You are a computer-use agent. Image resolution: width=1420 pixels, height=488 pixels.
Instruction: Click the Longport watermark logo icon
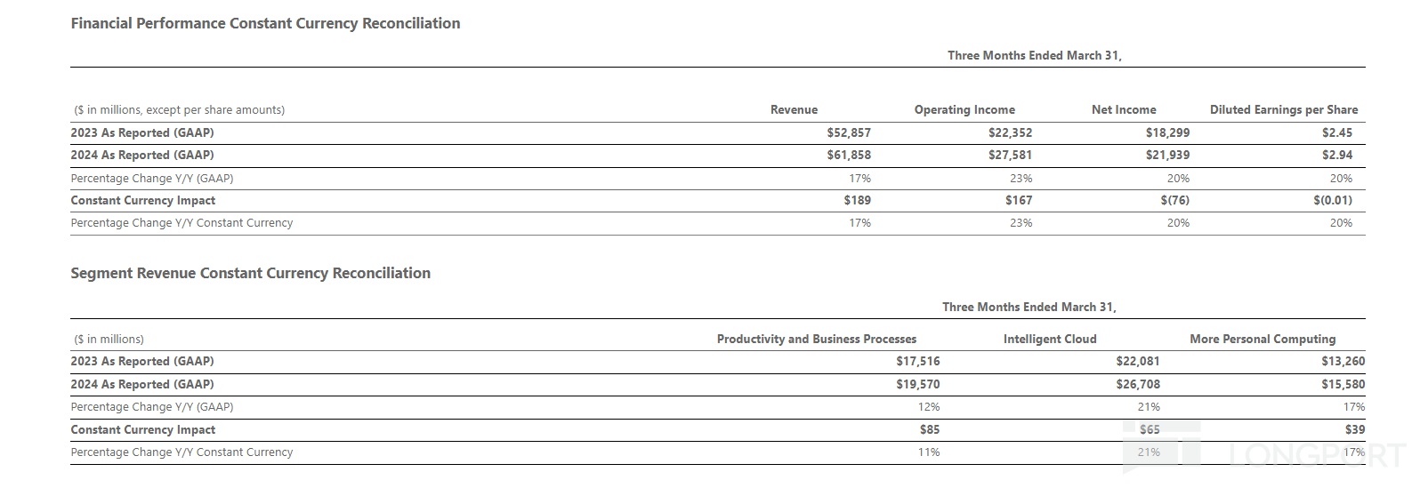coord(1161,446)
